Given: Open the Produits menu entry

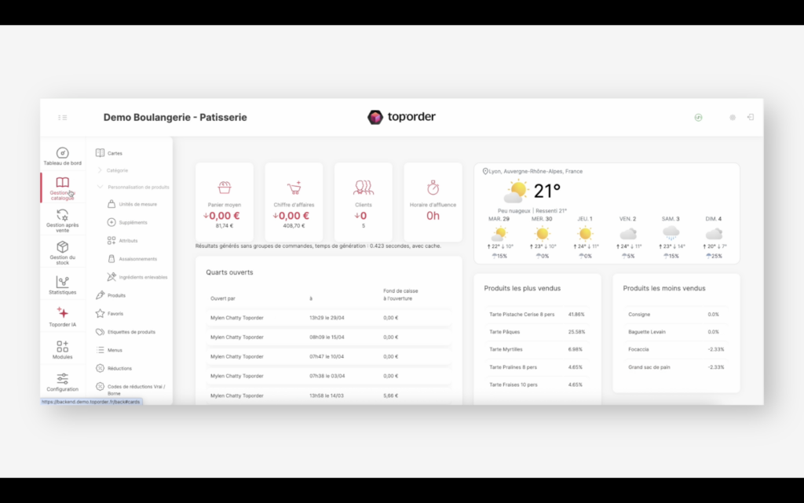Looking at the screenshot, I should click(x=116, y=295).
